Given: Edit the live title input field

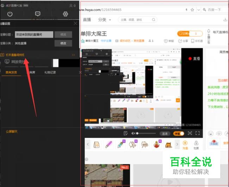Looking at the screenshot, I should click(34, 35).
